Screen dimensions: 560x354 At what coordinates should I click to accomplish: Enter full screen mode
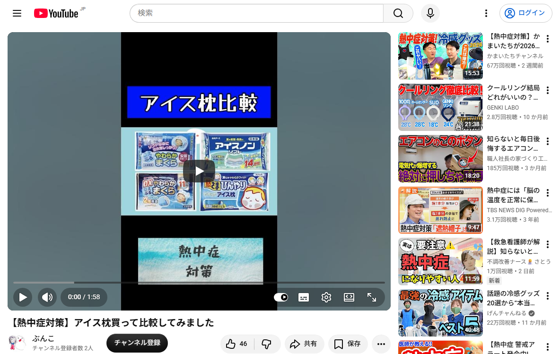pyautogui.click(x=372, y=297)
